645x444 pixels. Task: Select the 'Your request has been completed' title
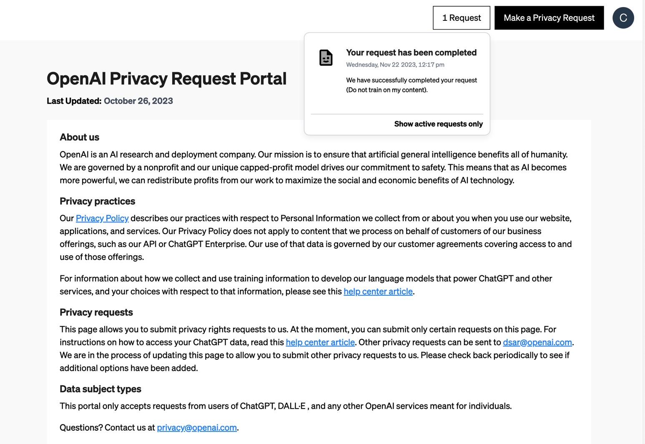point(411,53)
